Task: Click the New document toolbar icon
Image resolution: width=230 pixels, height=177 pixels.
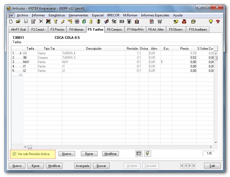Action: click(x=11, y=22)
